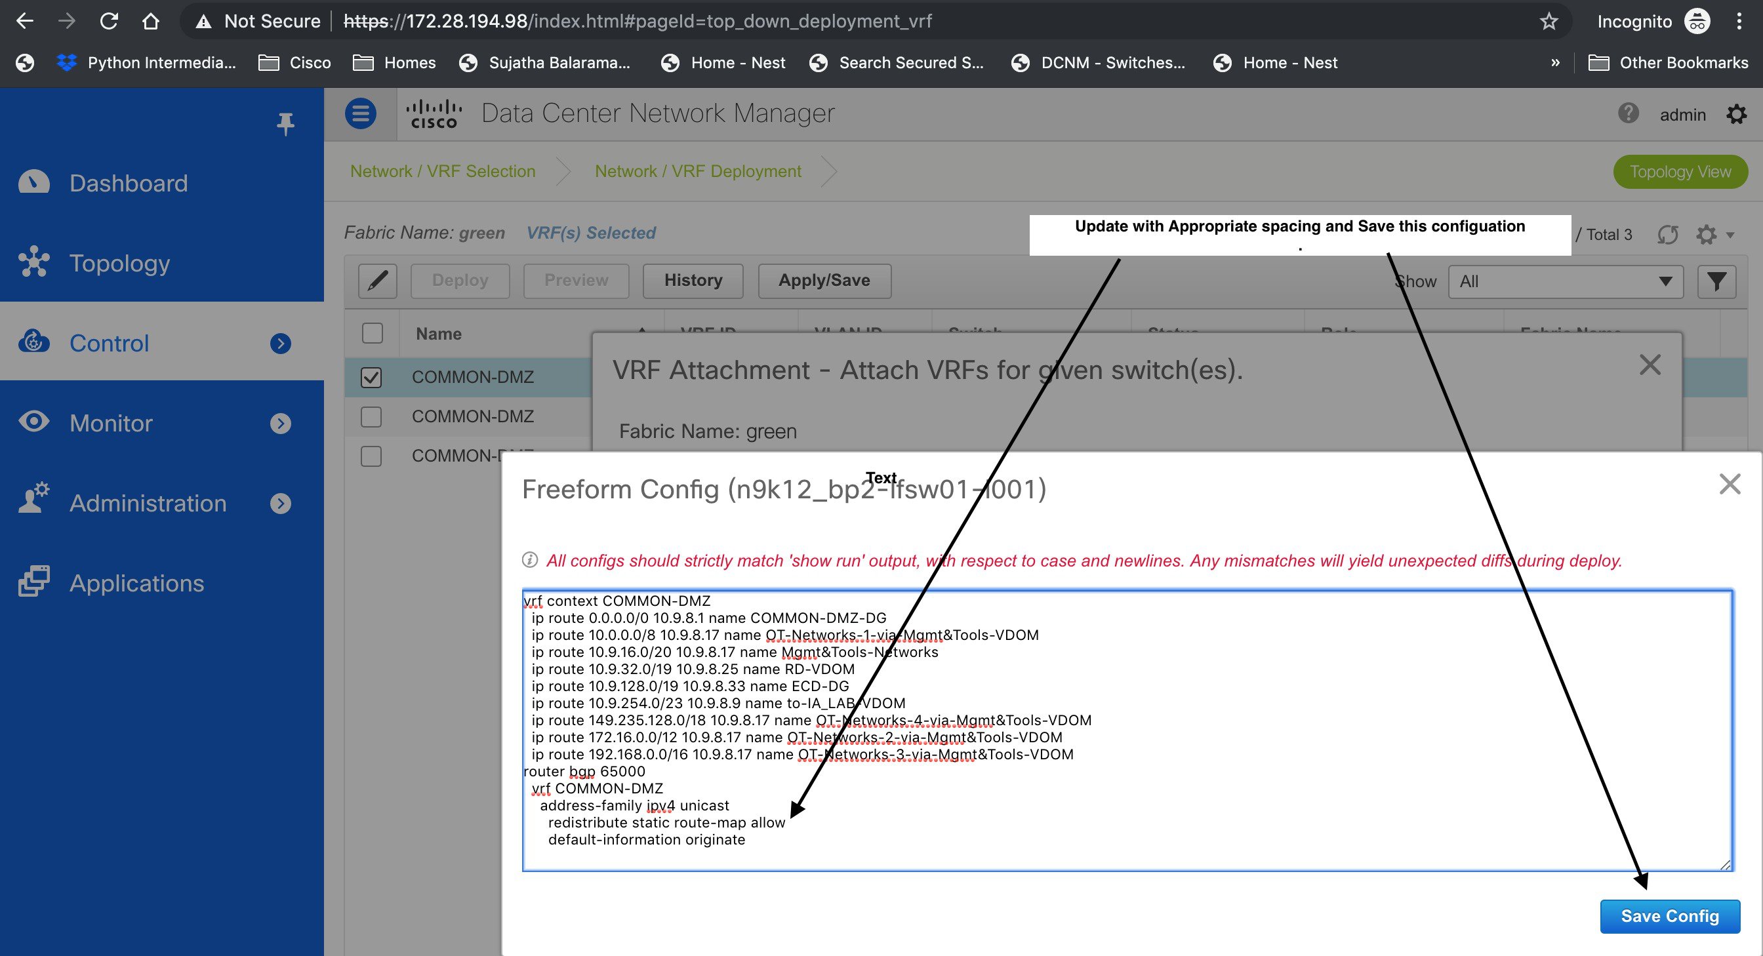Click Not Secure warning icon
This screenshot has width=1763, height=956.
(x=203, y=22)
